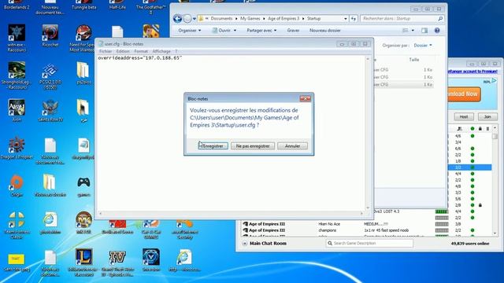The image size is (504, 283).
Task: Click the overrideaddress text line in Notepad
Action: click(x=139, y=58)
